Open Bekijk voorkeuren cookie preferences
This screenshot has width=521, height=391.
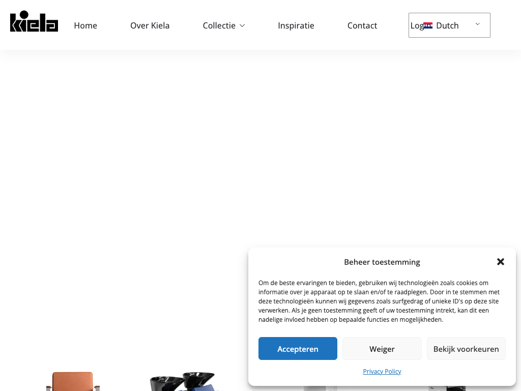tap(466, 348)
